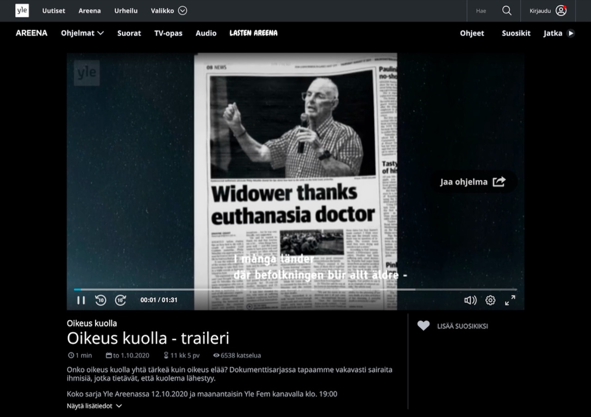Open the Kirjaudu login profile icon

tap(561, 11)
